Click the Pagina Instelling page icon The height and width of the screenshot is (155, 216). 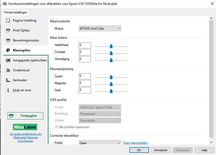8,20
